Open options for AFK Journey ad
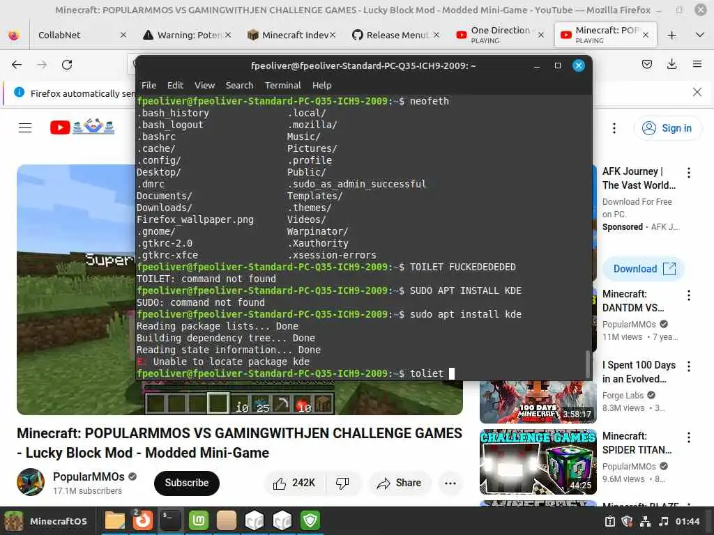The image size is (714, 535). coord(688,173)
